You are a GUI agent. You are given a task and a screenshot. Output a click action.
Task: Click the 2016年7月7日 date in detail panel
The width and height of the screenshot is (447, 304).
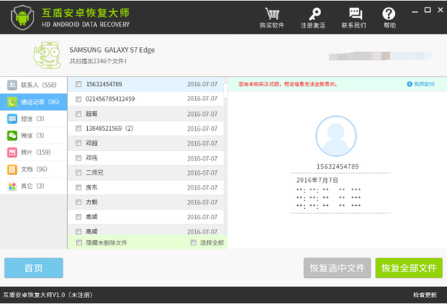(x=317, y=180)
